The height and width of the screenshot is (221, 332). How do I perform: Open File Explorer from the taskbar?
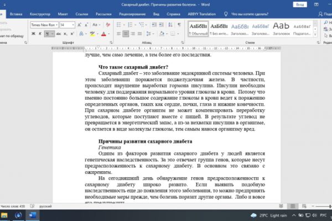(4, 215)
